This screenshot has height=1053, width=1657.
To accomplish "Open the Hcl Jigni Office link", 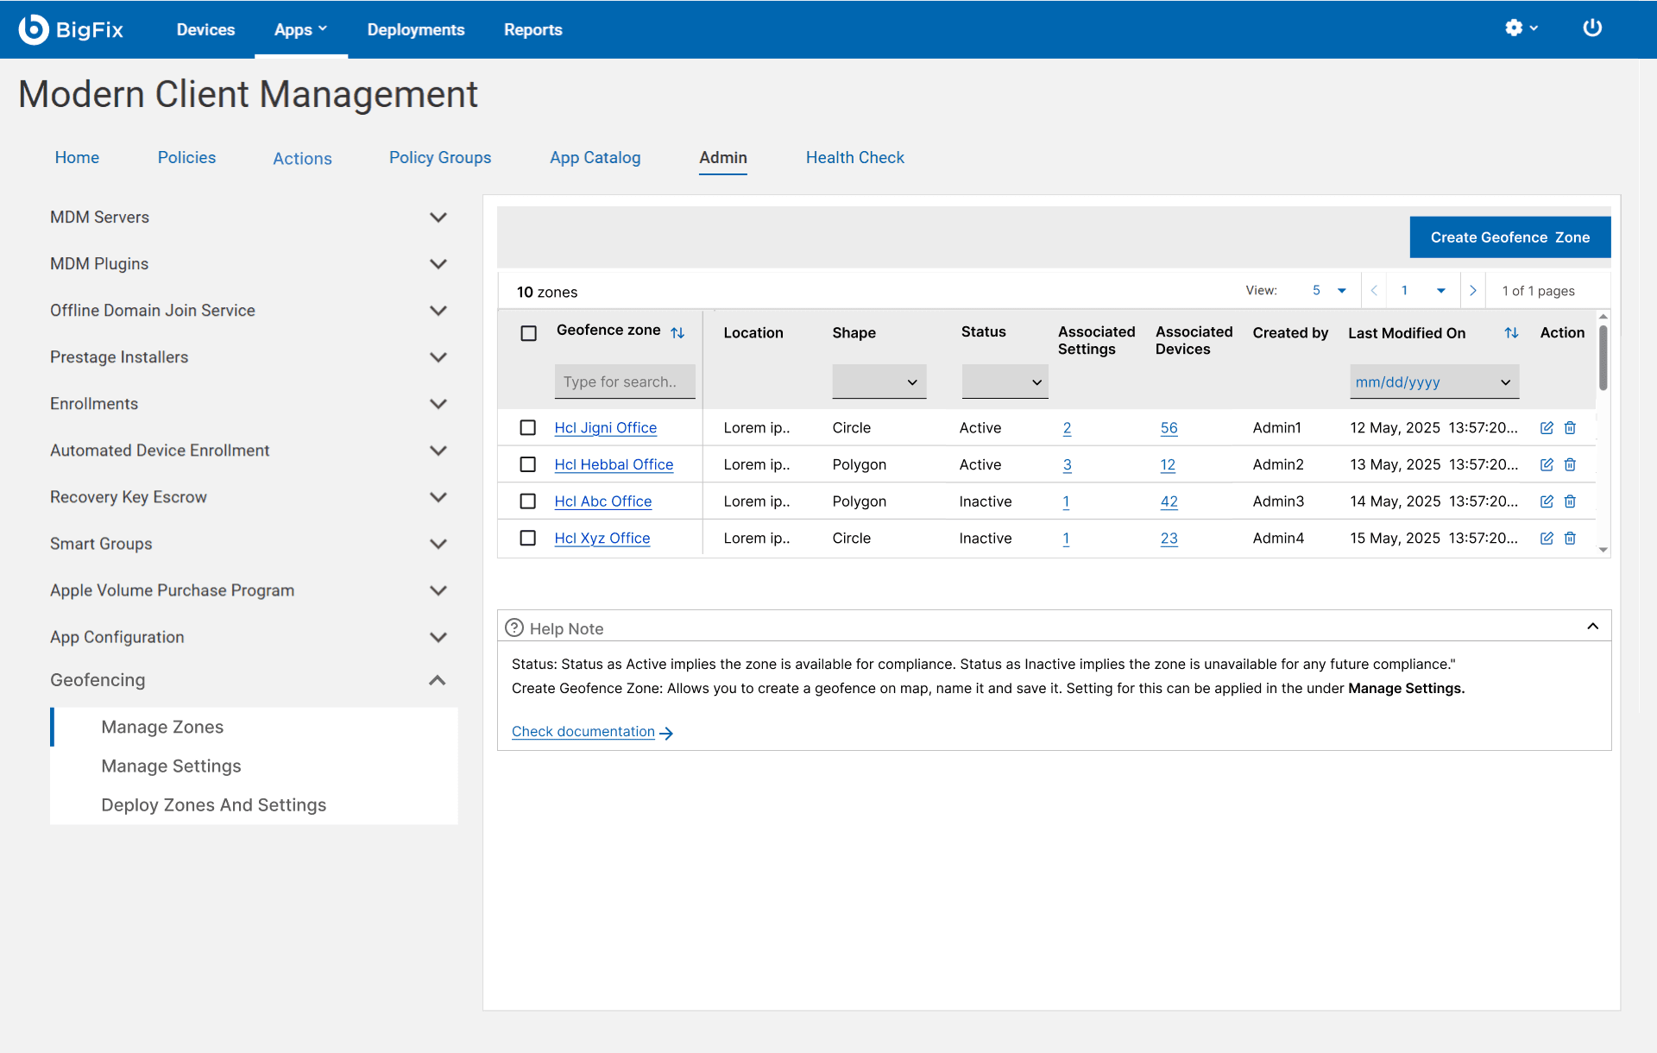I will click(606, 428).
